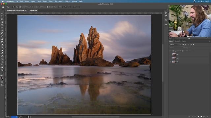Screen dimensions: 211x118
Task: Toggle Quick Mask mode
Action: [x=2, y=82]
